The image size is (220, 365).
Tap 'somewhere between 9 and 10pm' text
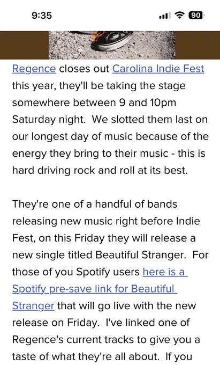pyautogui.click(x=94, y=103)
